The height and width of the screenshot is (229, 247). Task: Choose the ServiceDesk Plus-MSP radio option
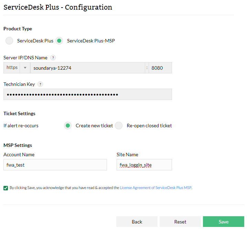tap(60, 41)
